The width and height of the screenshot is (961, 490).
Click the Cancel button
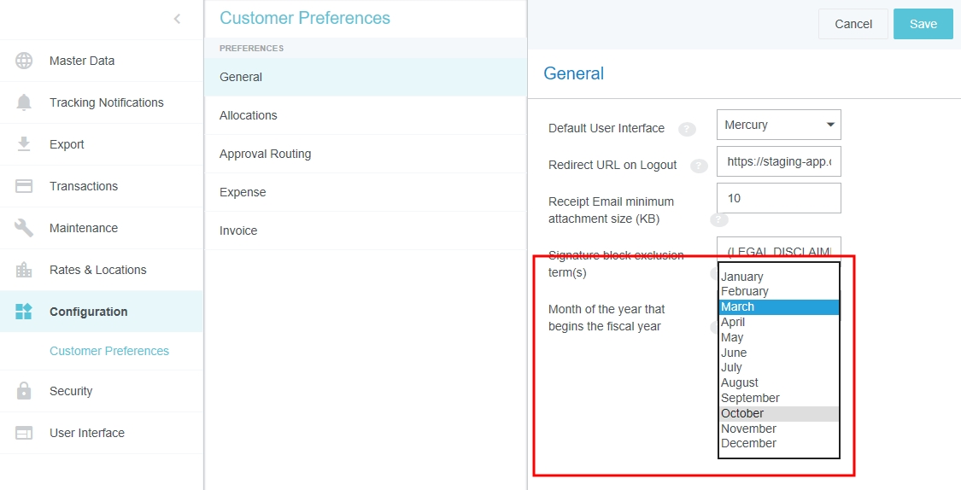coord(853,24)
